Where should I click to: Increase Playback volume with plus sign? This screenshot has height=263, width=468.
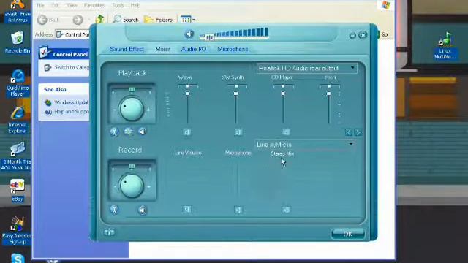click(148, 110)
